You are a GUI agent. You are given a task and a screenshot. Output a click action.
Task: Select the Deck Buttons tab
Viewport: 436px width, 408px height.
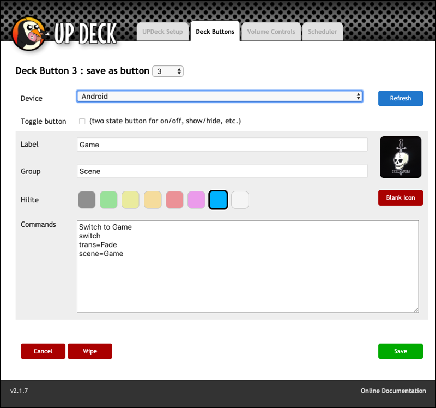pos(215,32)
